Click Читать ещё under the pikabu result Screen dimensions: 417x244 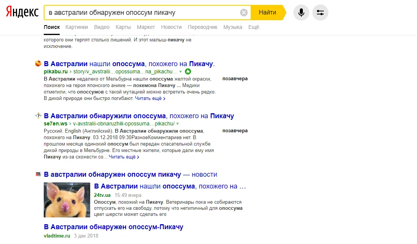click(150, 98)
